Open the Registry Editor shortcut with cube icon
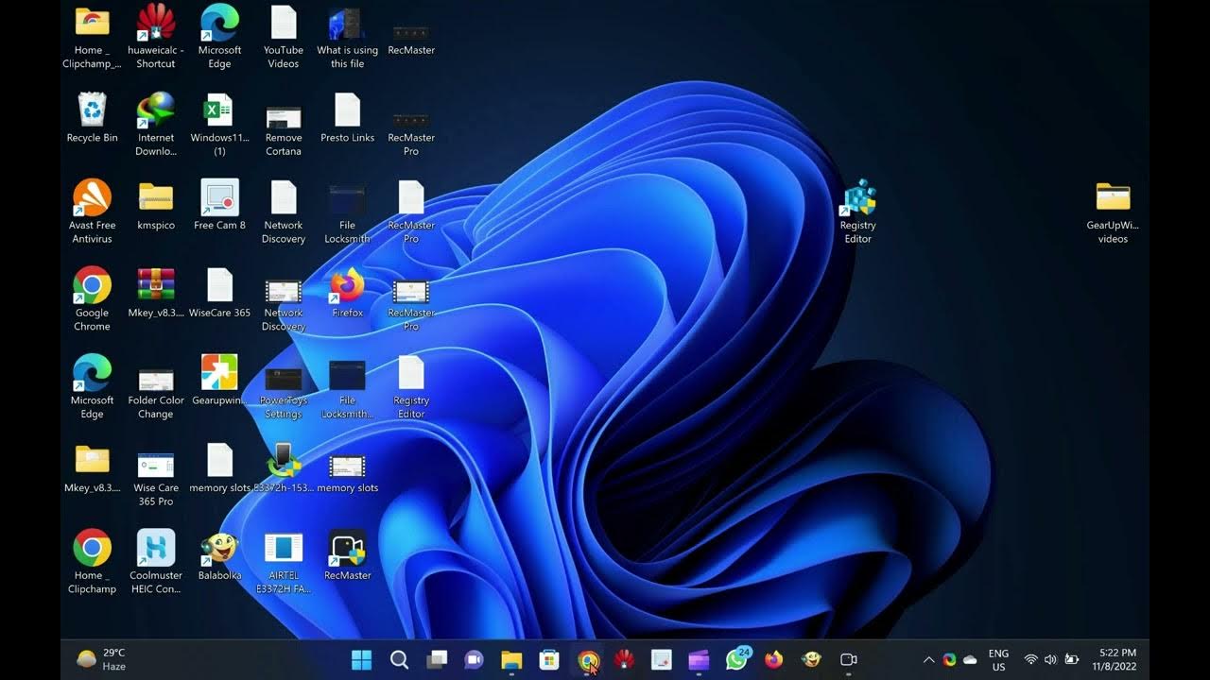This screenshot has width=1210, height=680. click(857, 212)
